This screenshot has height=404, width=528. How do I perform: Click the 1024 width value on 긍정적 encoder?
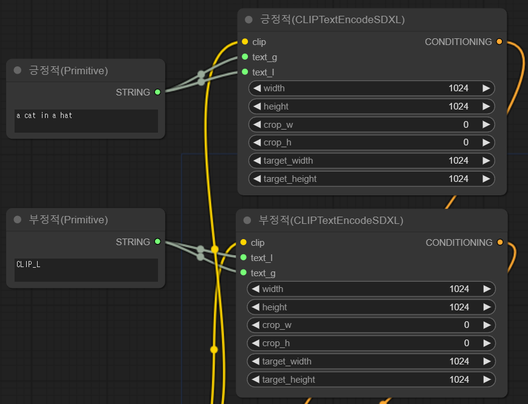coord(458,88)
